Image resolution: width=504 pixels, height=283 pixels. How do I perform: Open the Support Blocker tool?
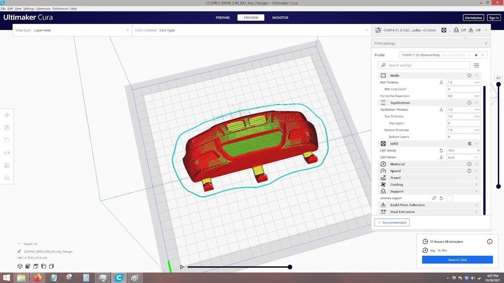7,178
